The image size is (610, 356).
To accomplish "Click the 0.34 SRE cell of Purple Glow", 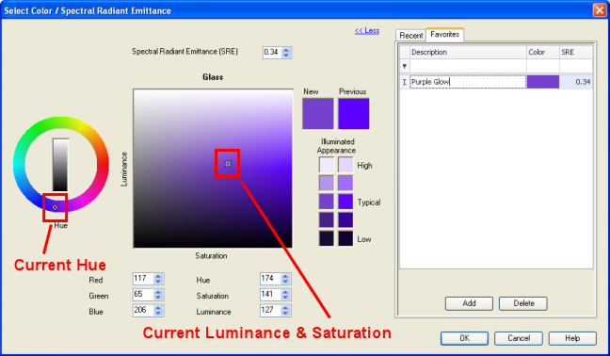I will [576, 82].
